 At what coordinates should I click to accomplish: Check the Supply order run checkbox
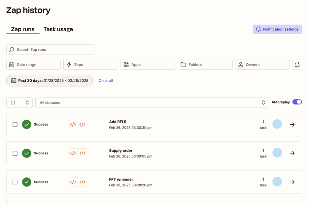click(15, 153)
